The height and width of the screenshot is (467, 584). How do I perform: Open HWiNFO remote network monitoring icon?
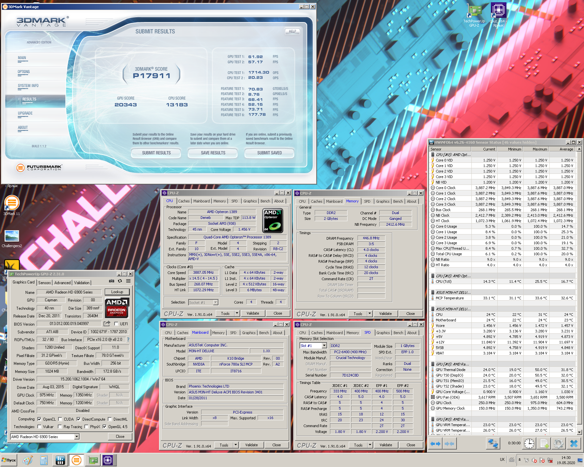[493, 444]
